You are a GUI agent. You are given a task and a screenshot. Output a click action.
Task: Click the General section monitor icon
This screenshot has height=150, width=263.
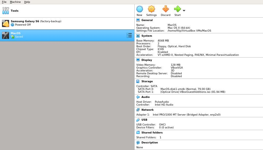(x=138, y=20)
